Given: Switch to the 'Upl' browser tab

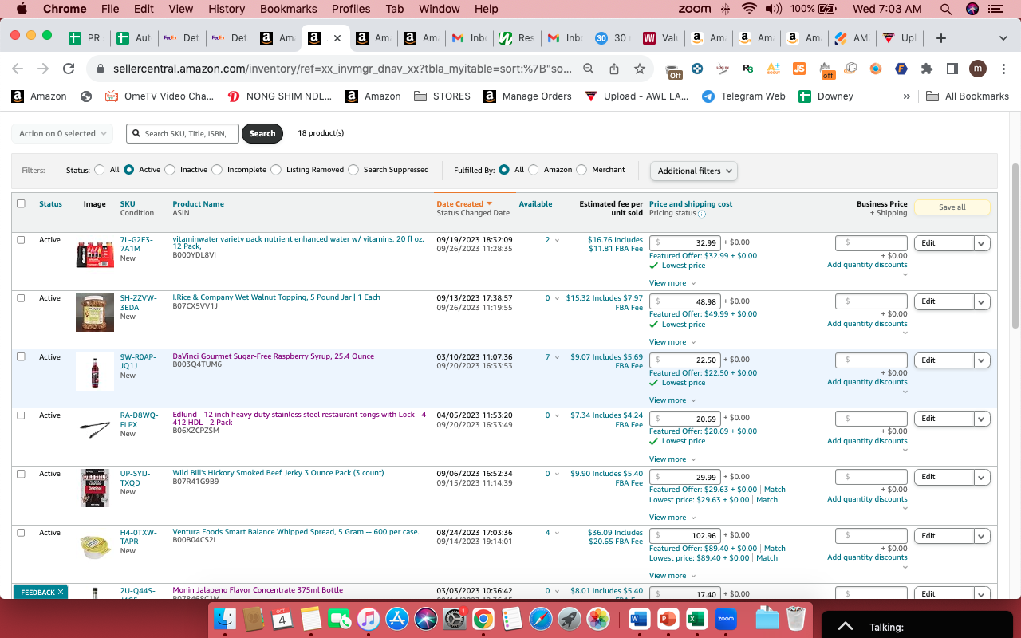Looking at the screenshot, I should click(901, 38).
